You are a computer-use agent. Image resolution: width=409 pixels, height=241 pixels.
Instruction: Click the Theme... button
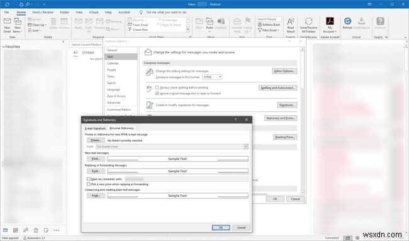(x=96, y=140)
